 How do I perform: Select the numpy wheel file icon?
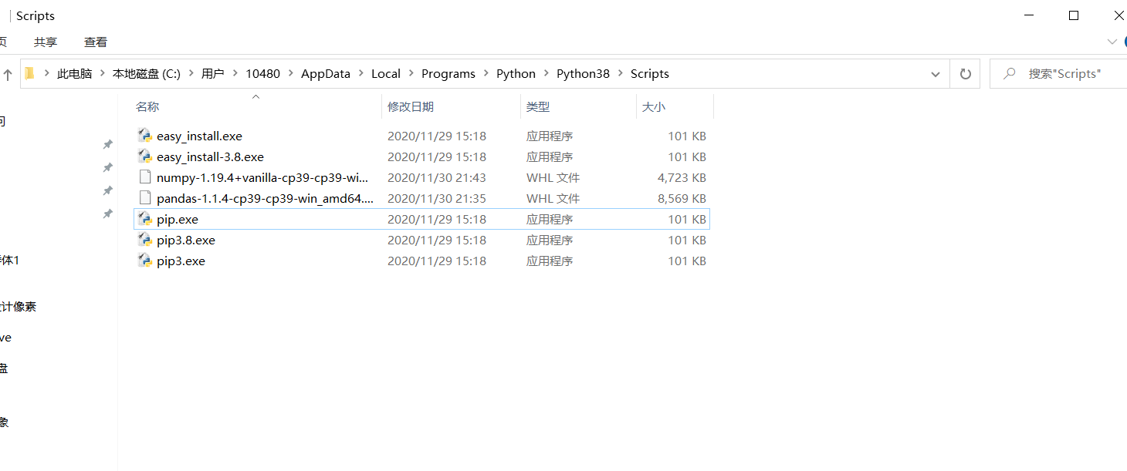[145, 177]
